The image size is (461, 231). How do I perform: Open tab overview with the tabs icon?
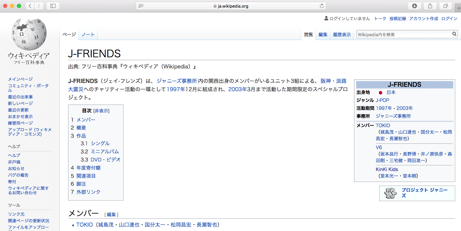tap(445, 6)
